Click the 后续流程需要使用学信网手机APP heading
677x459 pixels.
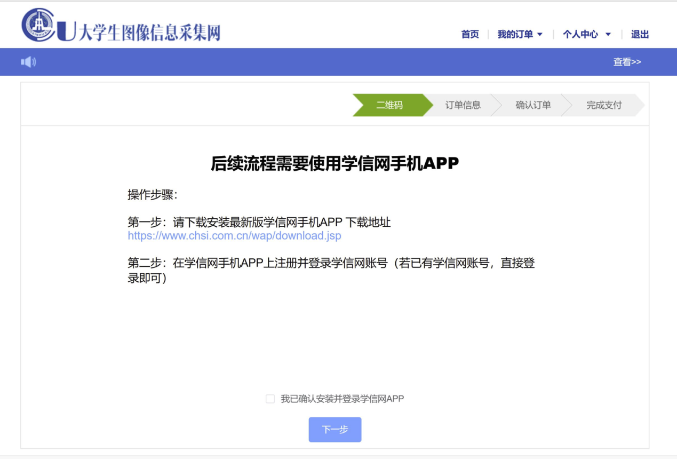(334, 164)
